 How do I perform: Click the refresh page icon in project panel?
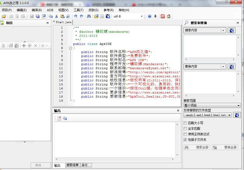point(3,46)
